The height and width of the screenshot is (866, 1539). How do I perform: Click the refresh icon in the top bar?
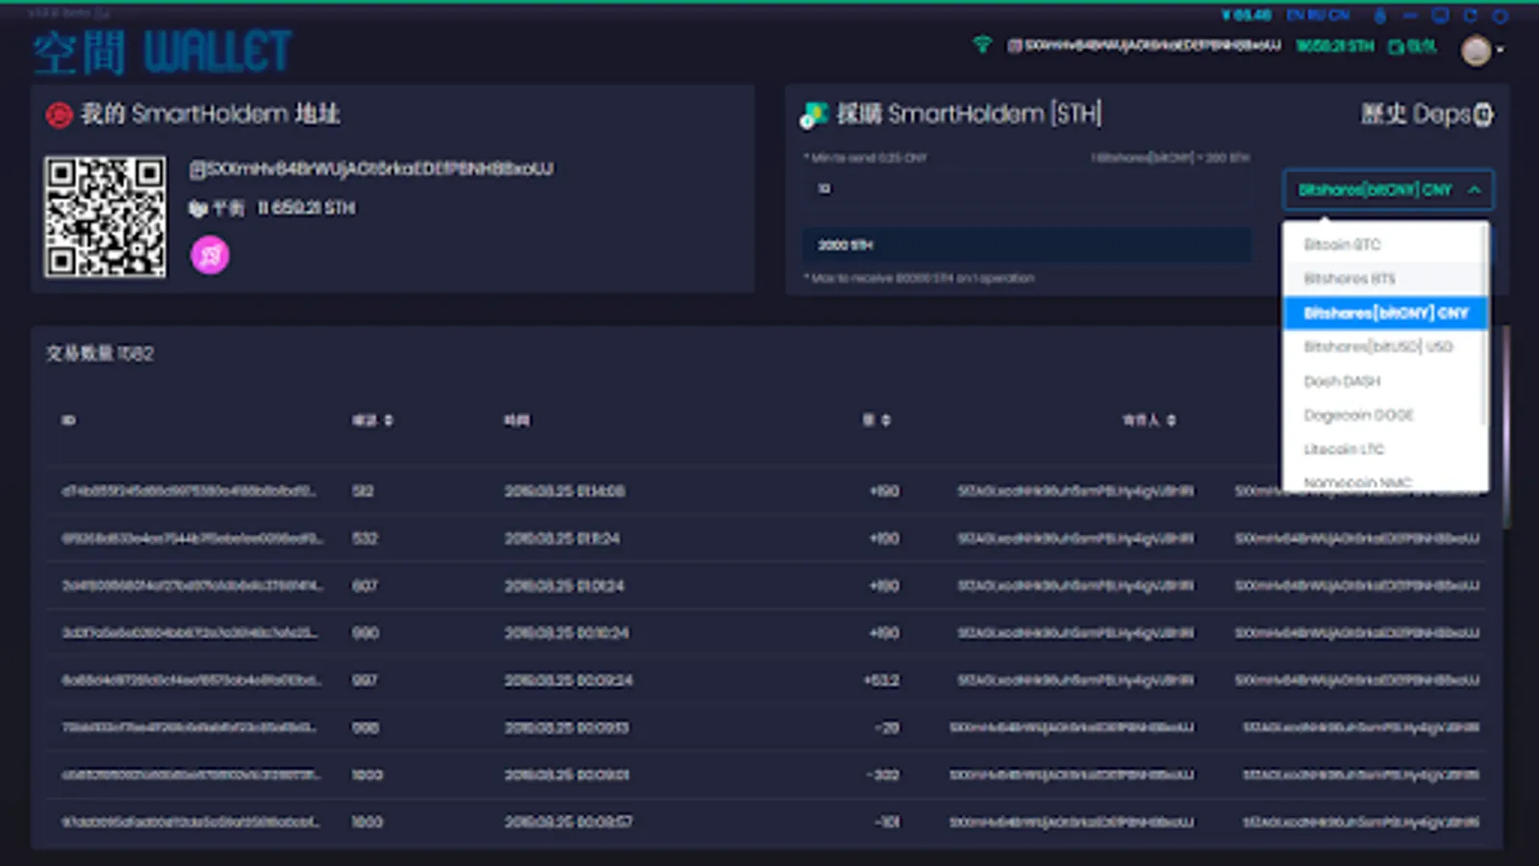(x=1470, y=15)
